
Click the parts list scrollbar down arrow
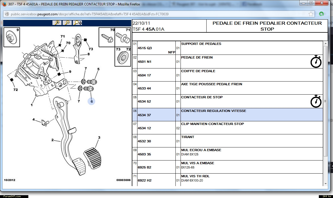coord(326,184)
